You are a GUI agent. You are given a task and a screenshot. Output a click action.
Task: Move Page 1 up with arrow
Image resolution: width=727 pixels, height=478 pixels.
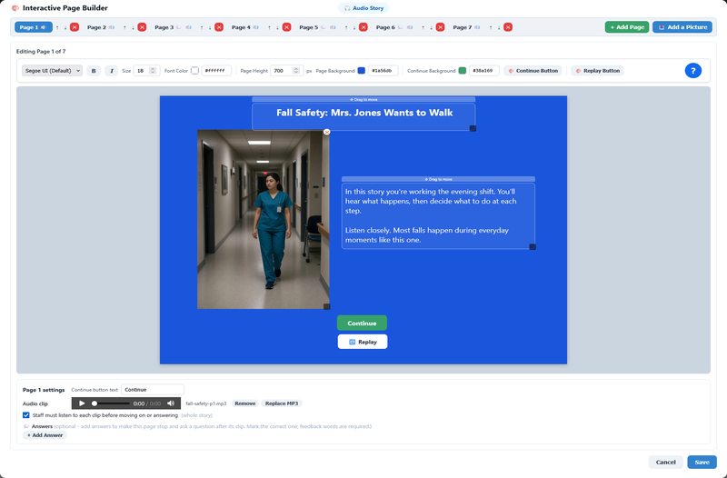coord(57,27)
